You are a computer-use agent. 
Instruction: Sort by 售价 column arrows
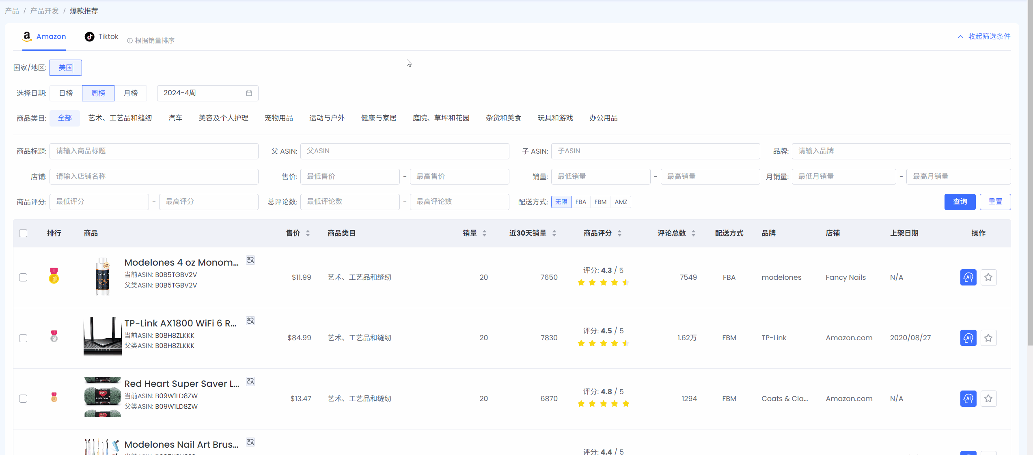point(308,233)
